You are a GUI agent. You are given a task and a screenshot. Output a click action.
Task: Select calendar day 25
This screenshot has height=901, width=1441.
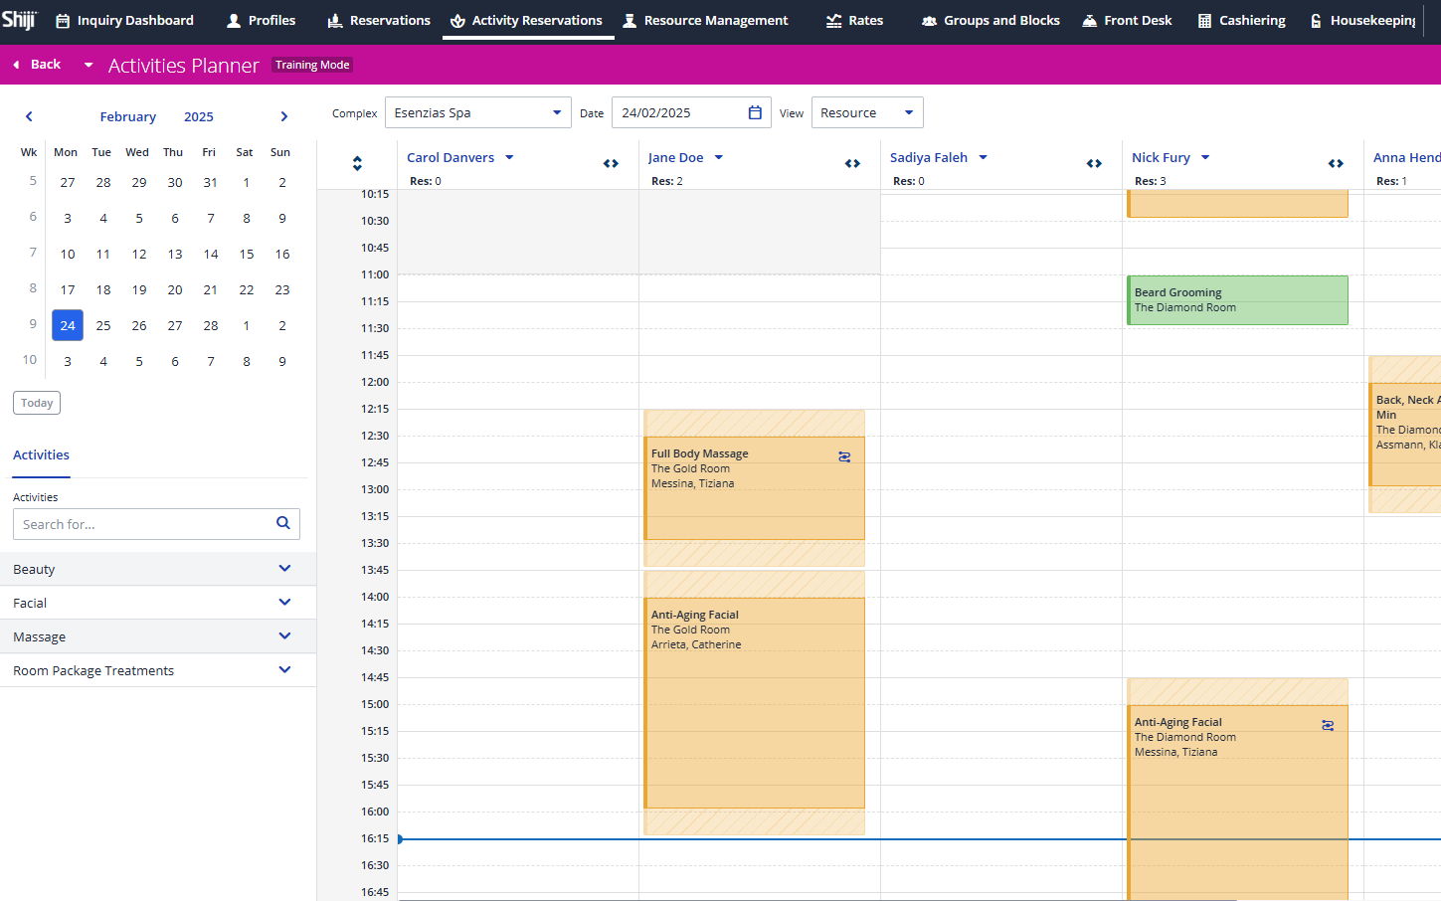tap(103, 325)
